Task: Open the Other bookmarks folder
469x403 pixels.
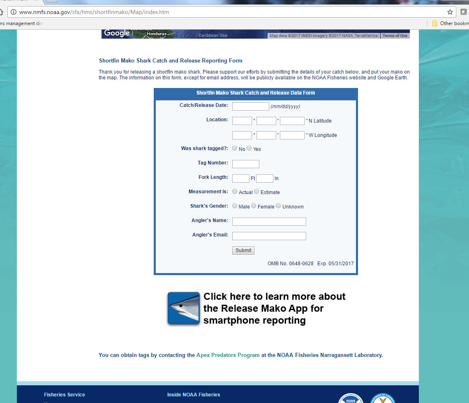Action: click(451, 23)
